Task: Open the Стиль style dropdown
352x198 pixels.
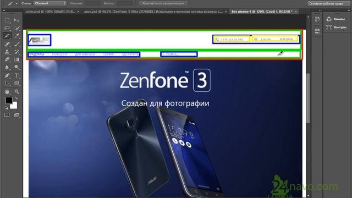Action: 50,3
